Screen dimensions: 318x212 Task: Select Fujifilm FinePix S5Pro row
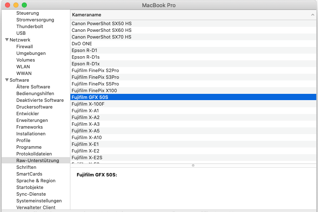[193, 83]
